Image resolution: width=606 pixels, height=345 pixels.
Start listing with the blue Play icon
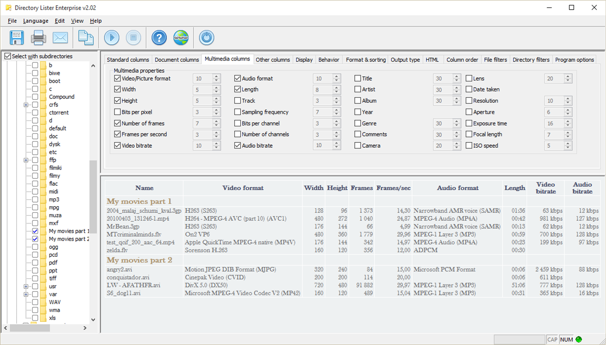pyautogui.click(x=111, y=38)
